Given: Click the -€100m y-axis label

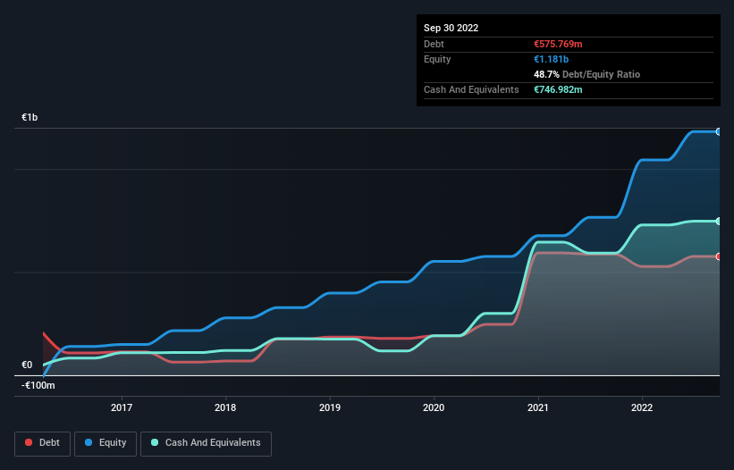Looking at the screenshot, I should click(38, 385).
